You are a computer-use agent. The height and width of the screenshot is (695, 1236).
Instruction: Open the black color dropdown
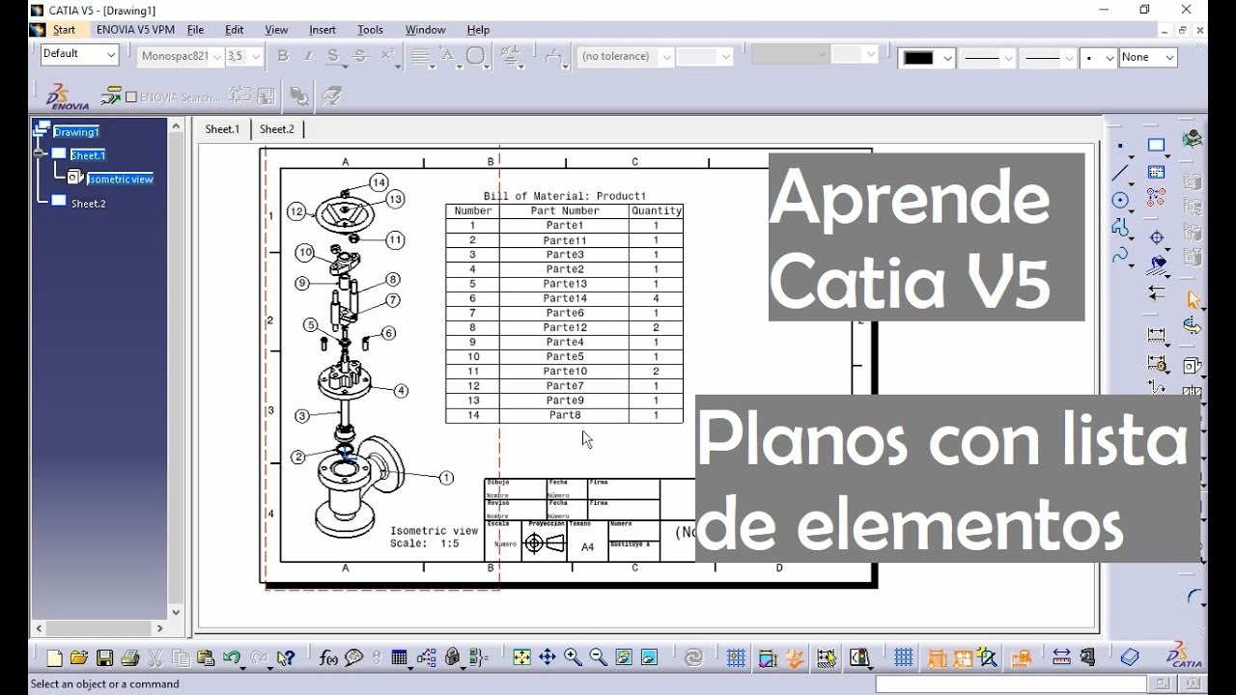point(947,58)
